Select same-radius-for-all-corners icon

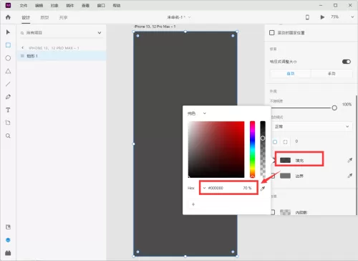[x=275, y=142]
